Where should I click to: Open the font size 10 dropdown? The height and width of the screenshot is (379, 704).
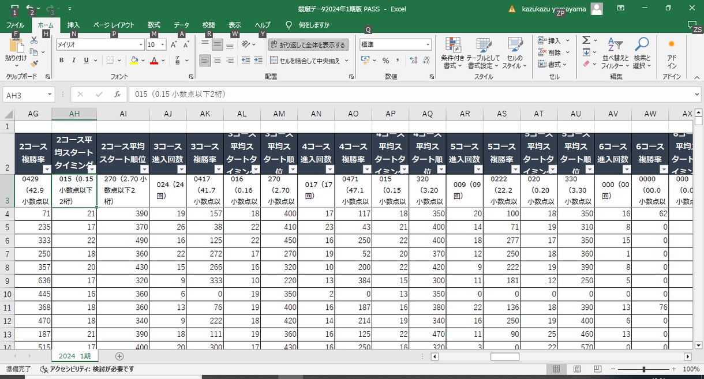point(163,44)
